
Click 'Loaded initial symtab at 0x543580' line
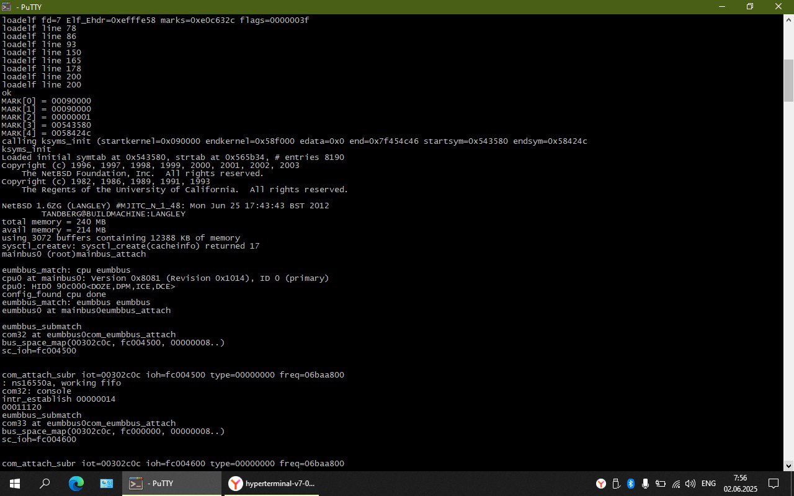click(x=173, y=157)
